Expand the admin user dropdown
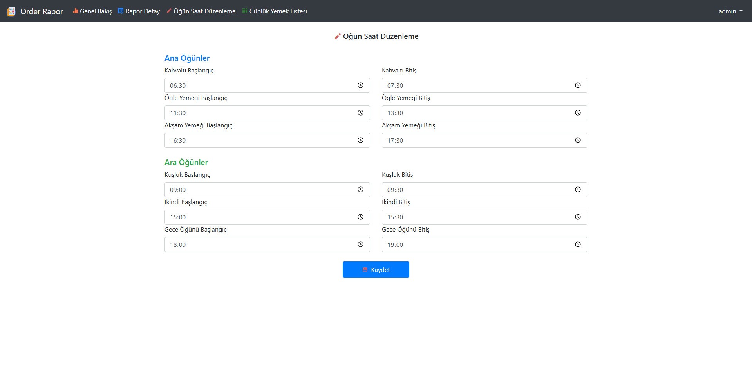752x373 pixels. 730,11
